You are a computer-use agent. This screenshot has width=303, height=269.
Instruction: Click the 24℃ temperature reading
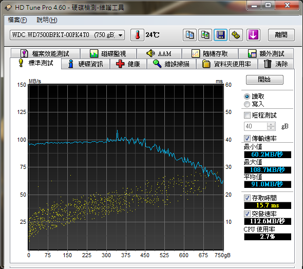pyautogui.click(x=153, y=35)
